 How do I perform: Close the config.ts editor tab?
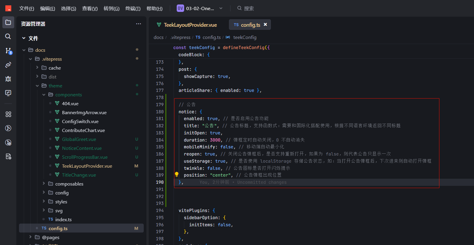(x=266, y=24)
